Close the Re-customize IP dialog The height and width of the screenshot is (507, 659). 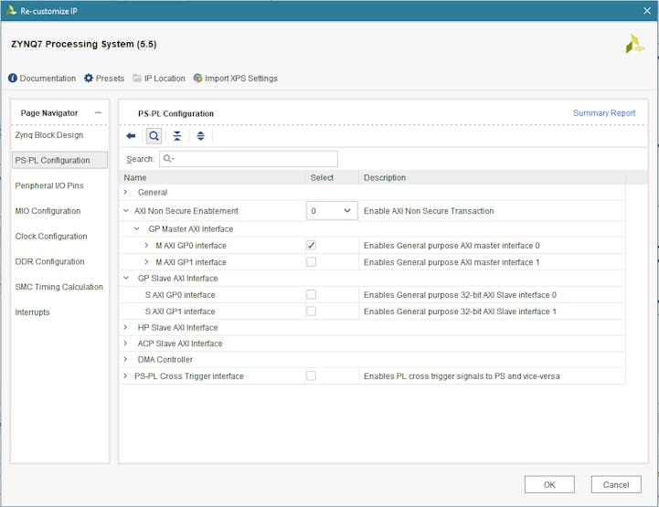click(647, 10)
